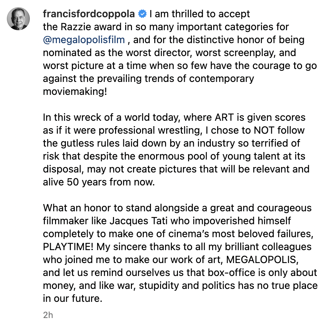The image size is (333, 327).
Task: Open the francisfordcoppola username link
Action: click(x=89, y=14)
